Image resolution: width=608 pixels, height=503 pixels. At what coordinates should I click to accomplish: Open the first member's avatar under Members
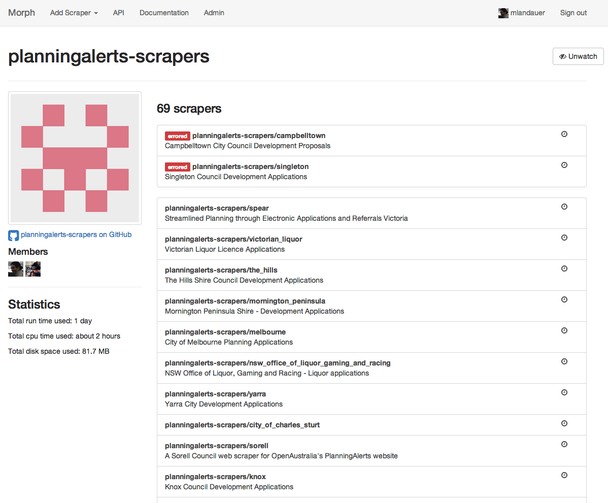tap(16, 269)
